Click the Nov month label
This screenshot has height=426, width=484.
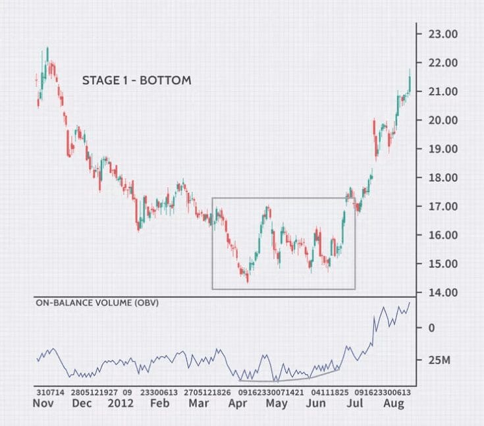pos(43,403)
